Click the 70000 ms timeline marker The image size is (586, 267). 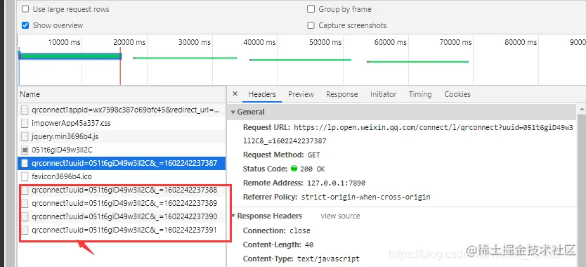coord(455,42)
